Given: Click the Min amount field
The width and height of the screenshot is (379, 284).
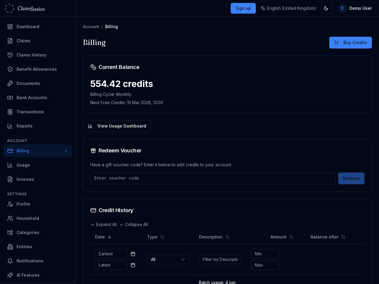Looking at the screenshot, I should tap(265, 254).
